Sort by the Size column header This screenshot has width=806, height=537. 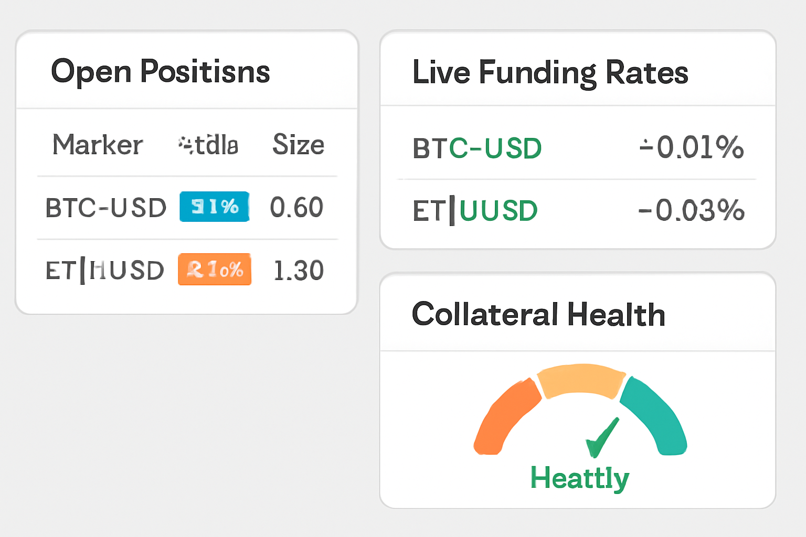(298, 145)
